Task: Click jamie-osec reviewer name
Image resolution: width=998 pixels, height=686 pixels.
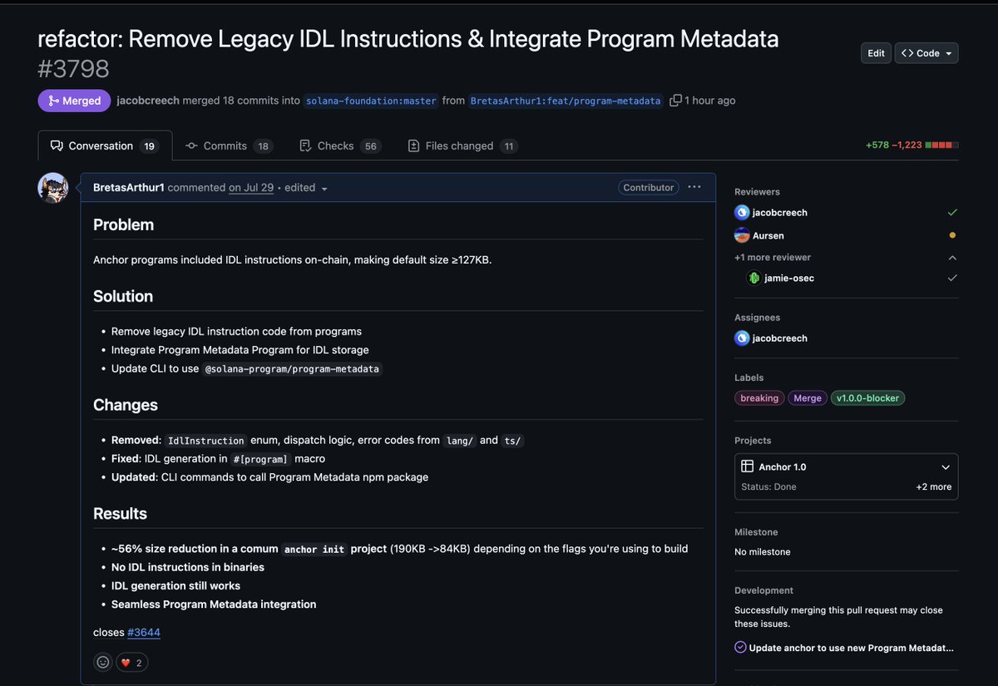Action: coord(789,279)
